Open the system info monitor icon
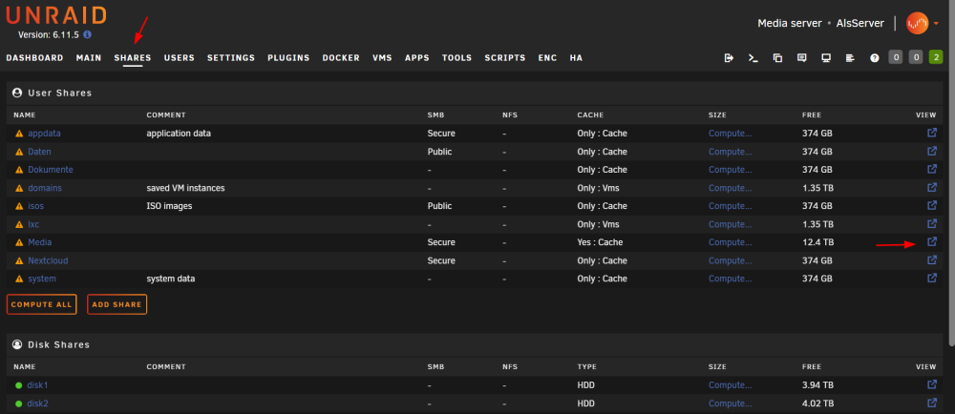The height and width of the screenshot is (414, 955). click(826, 58)
